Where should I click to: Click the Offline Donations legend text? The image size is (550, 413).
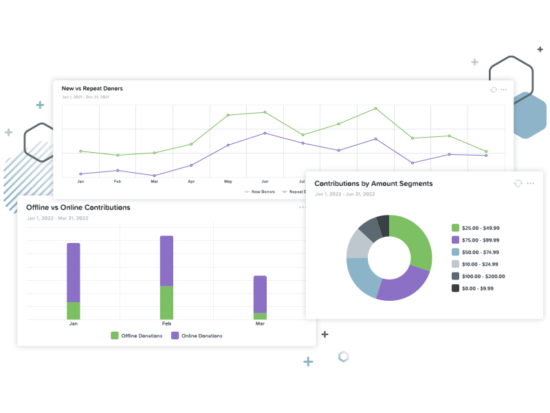(x=142, y=336)
